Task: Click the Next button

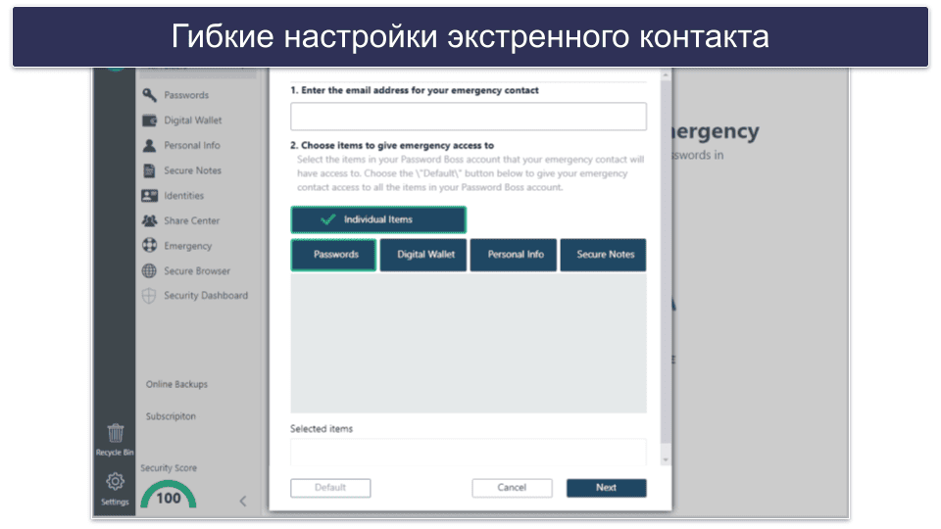Action: click(x=606, y=488)
